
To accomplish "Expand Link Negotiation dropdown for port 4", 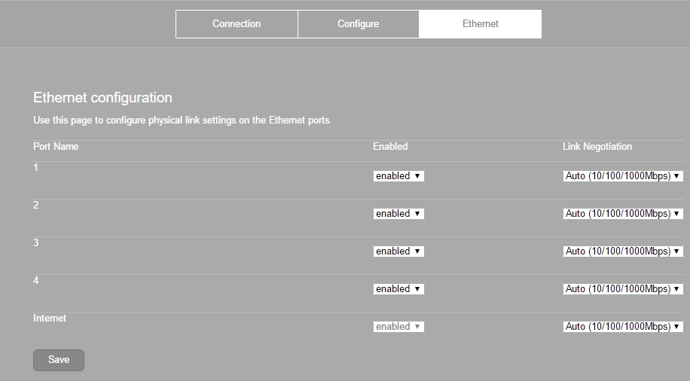I will coord(623,289).
